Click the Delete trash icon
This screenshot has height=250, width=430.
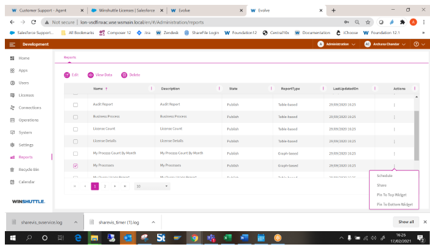[x=124, y=75]
